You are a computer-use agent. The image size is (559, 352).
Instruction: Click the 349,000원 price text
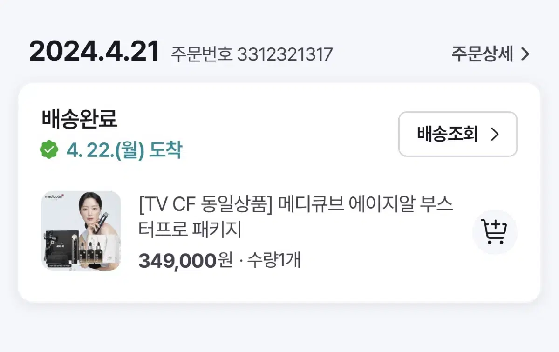185,260
